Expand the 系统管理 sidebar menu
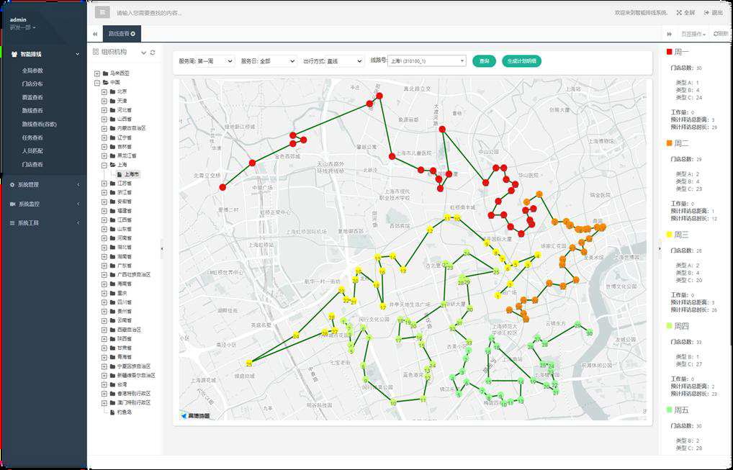This screenshot has width=733, height=470. coord(43,184)
